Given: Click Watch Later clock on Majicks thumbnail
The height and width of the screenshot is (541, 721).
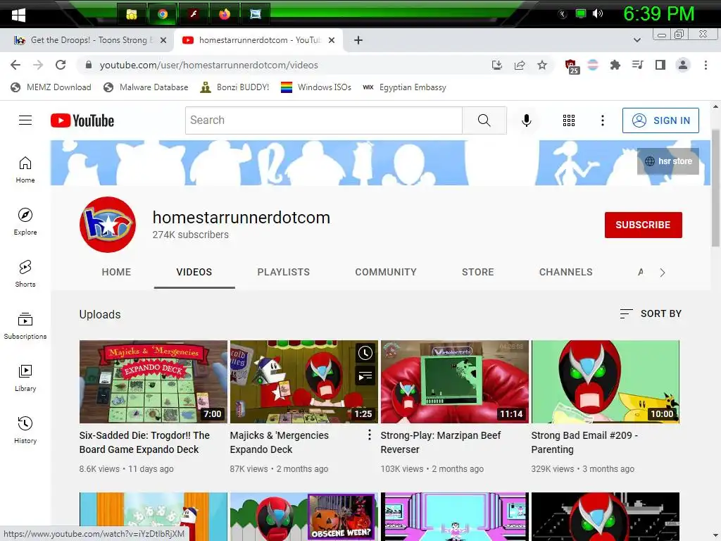Looking at the screenshot, I should (365, 353).
